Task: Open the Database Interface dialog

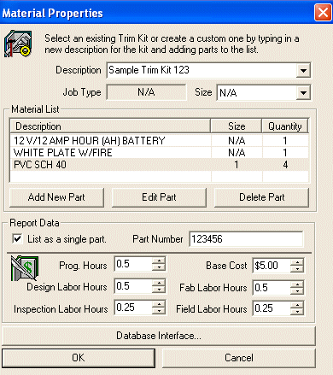Action: click(x=159, y=336)
